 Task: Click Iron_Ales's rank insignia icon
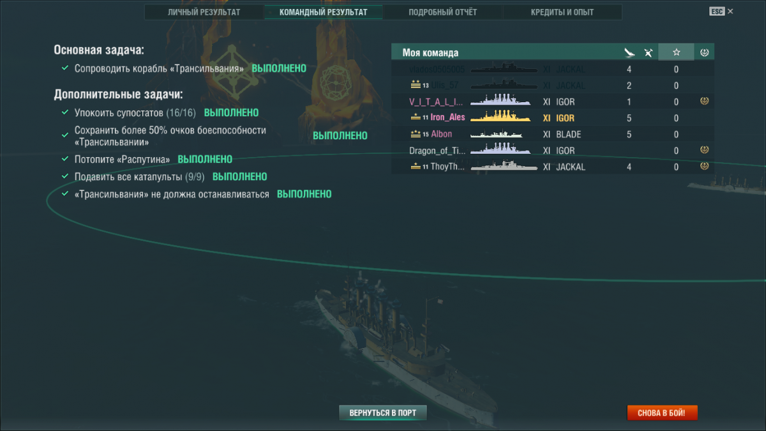(x=416, y=117)
